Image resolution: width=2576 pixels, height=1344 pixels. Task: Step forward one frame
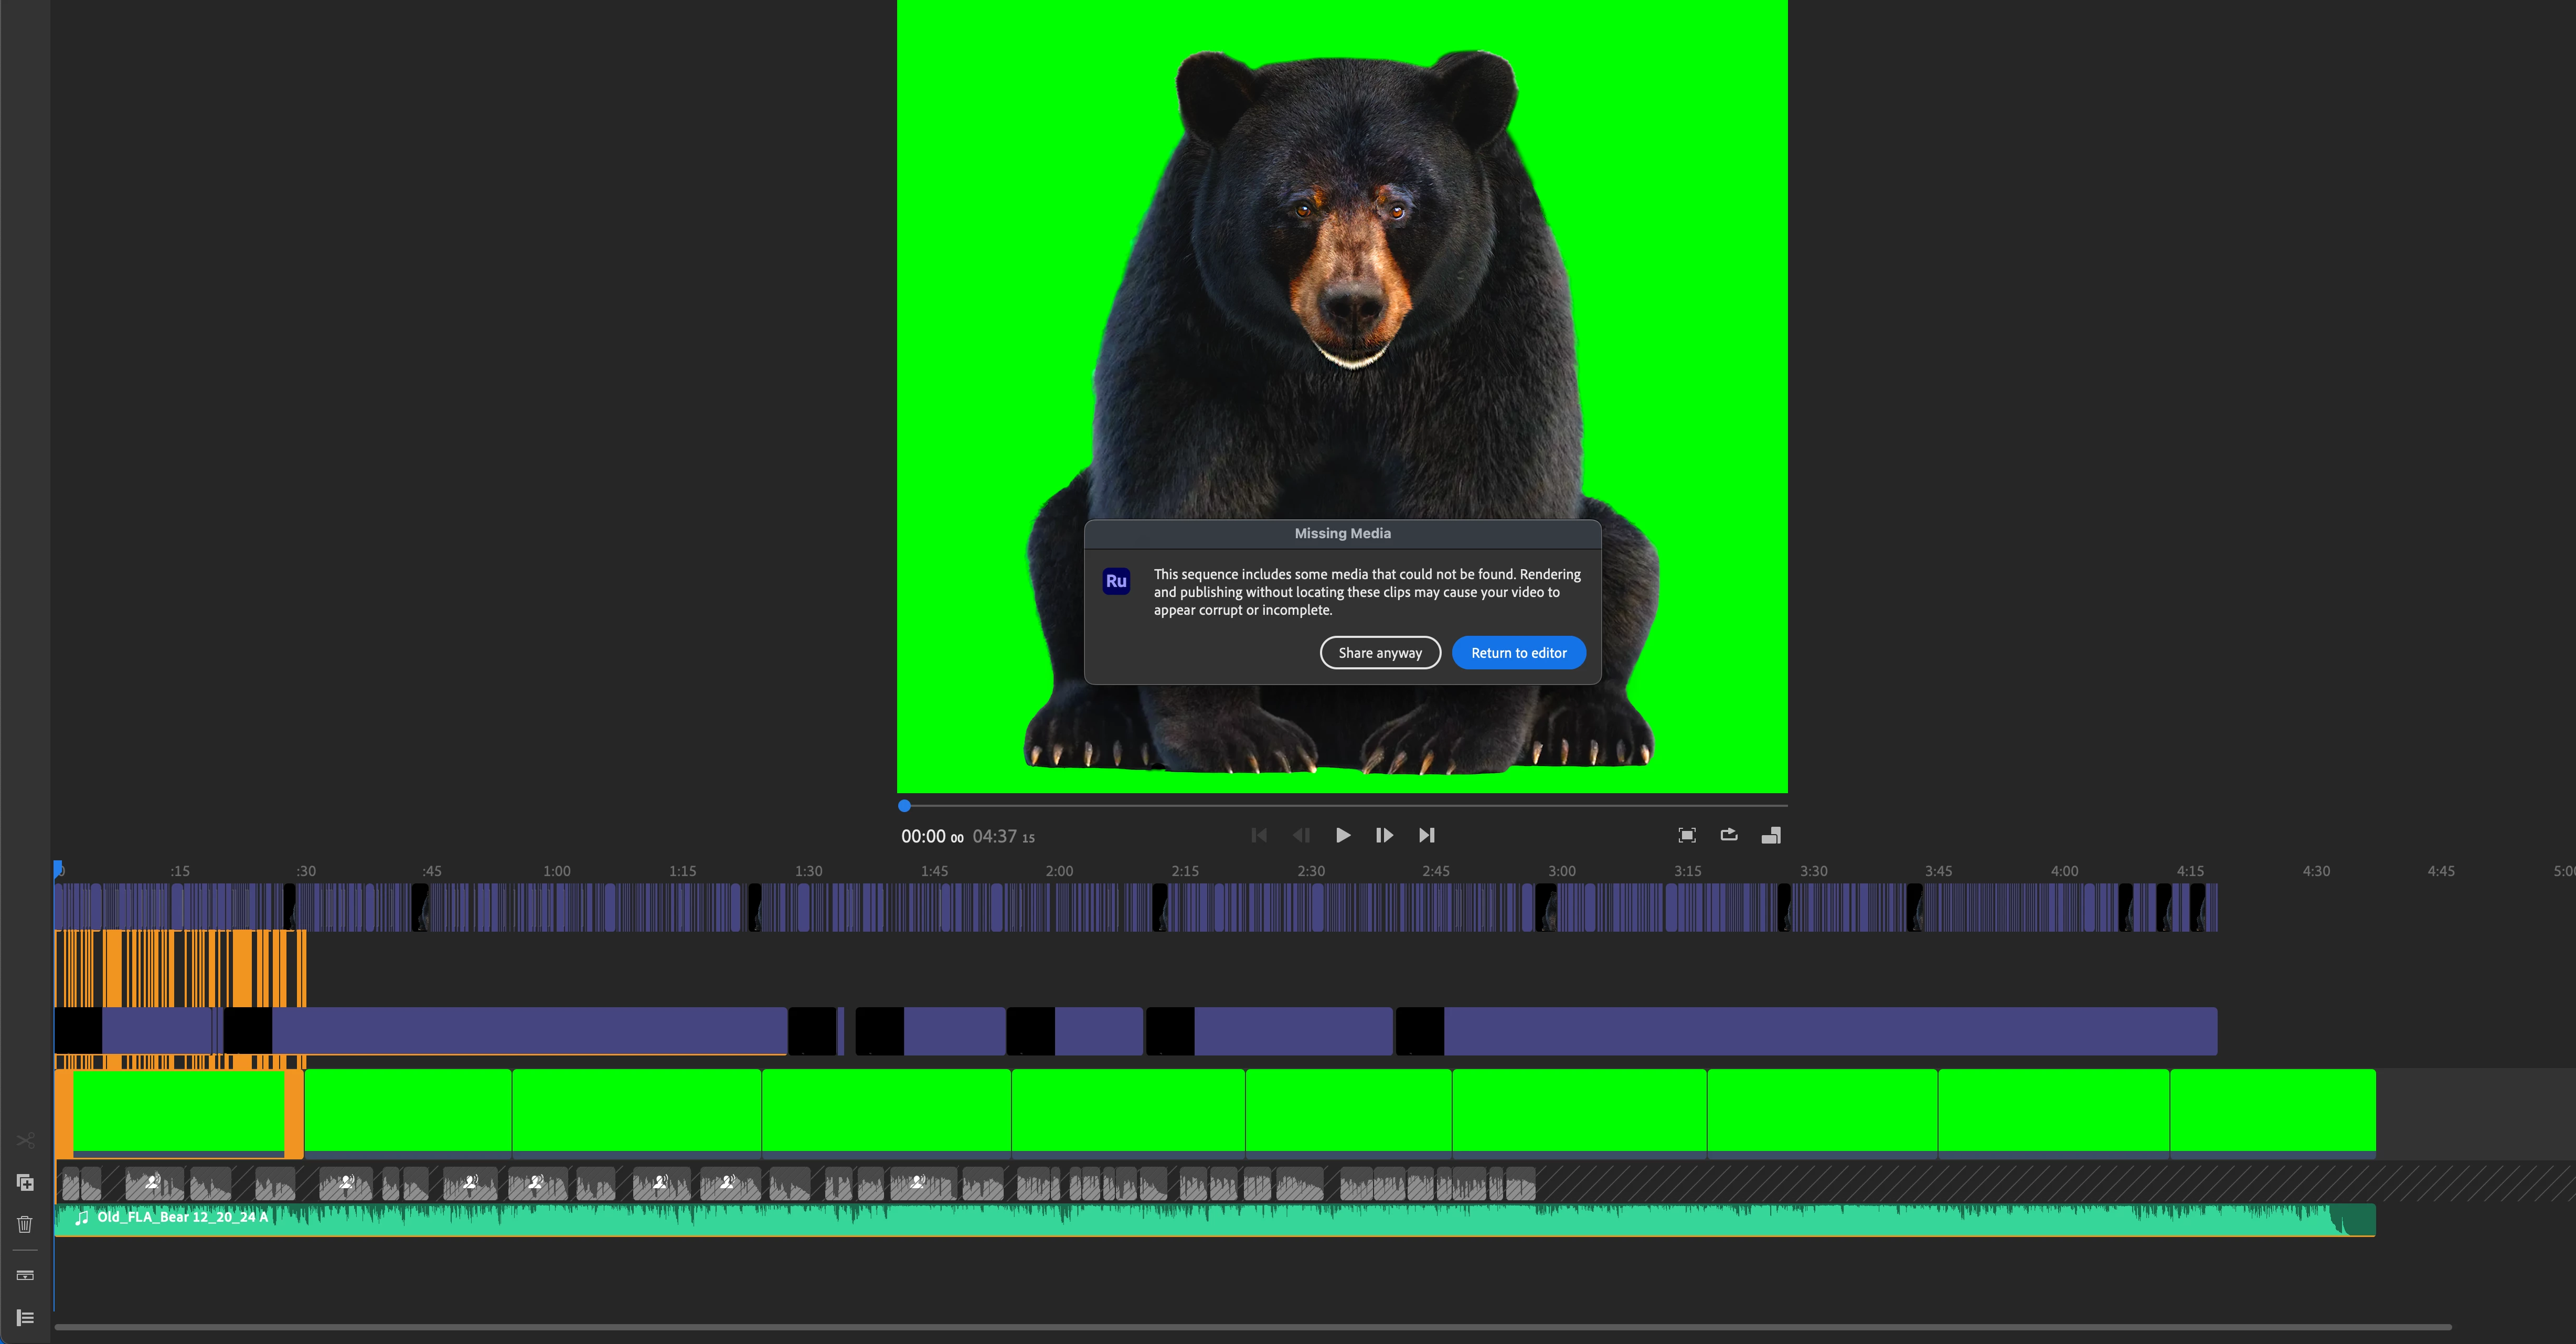click(x=1384, y=835)
